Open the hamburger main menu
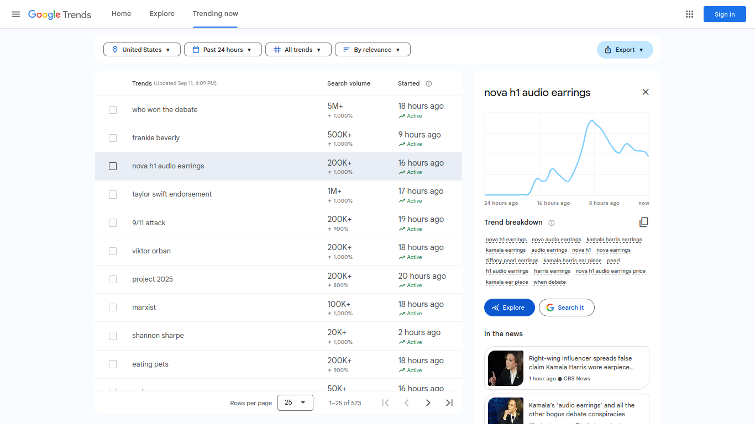 tap(16, 14)
